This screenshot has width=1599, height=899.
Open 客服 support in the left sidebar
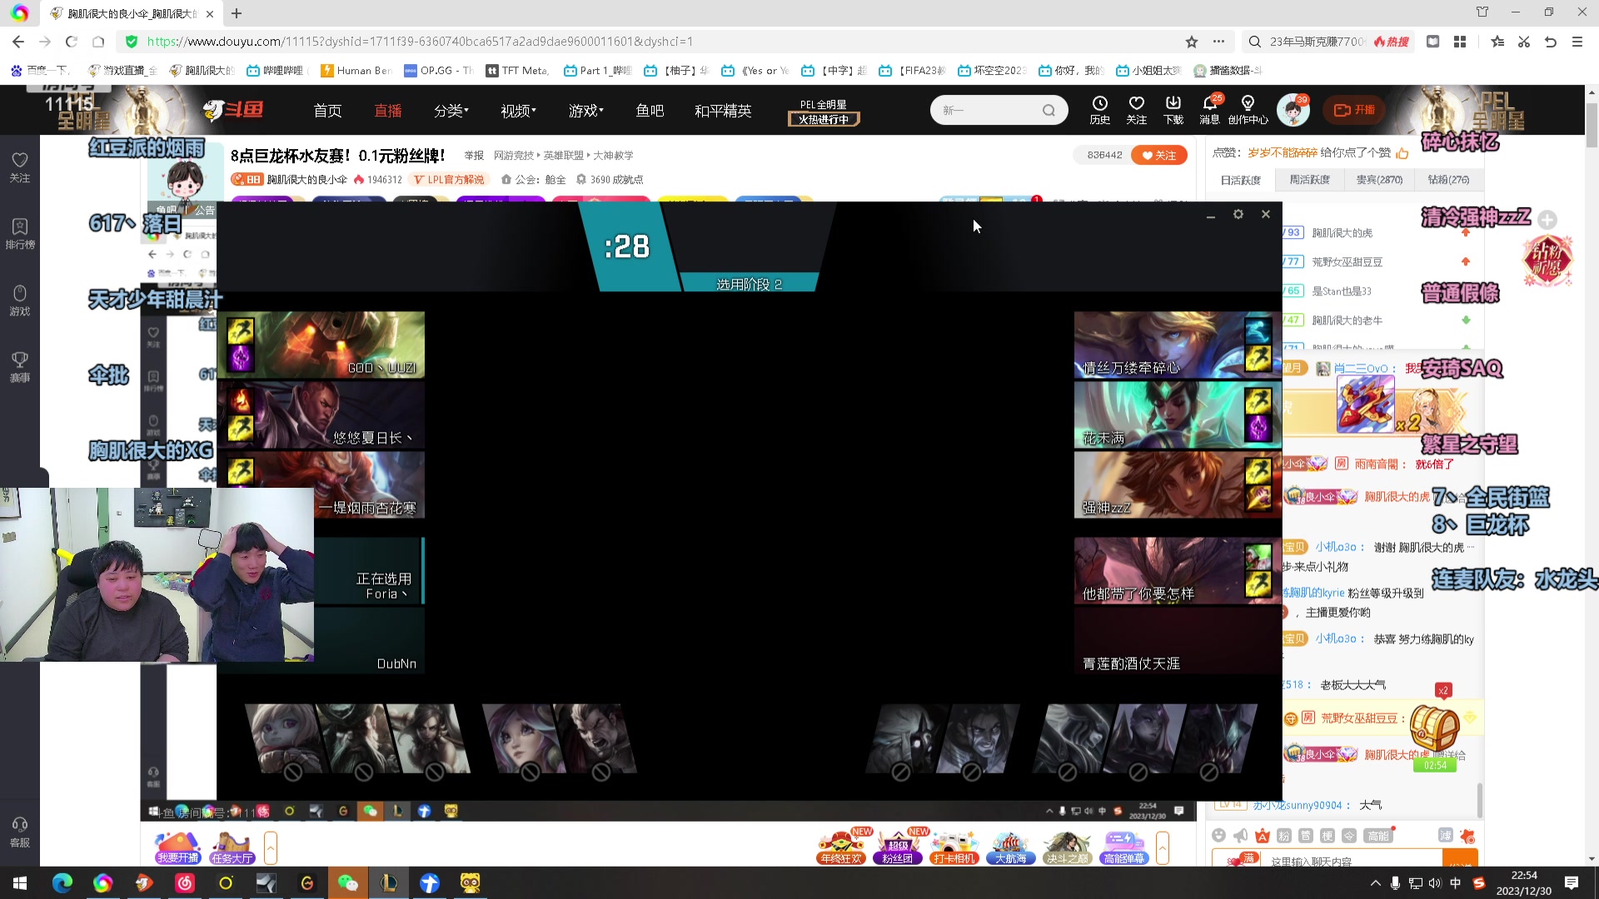[x=20, y=832]
